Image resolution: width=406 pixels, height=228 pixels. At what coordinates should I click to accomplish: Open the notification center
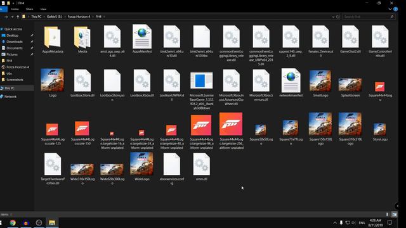(390, 222)
